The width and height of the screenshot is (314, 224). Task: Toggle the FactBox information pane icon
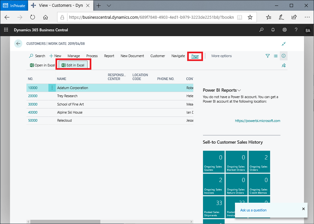click(x=284, y=56)
